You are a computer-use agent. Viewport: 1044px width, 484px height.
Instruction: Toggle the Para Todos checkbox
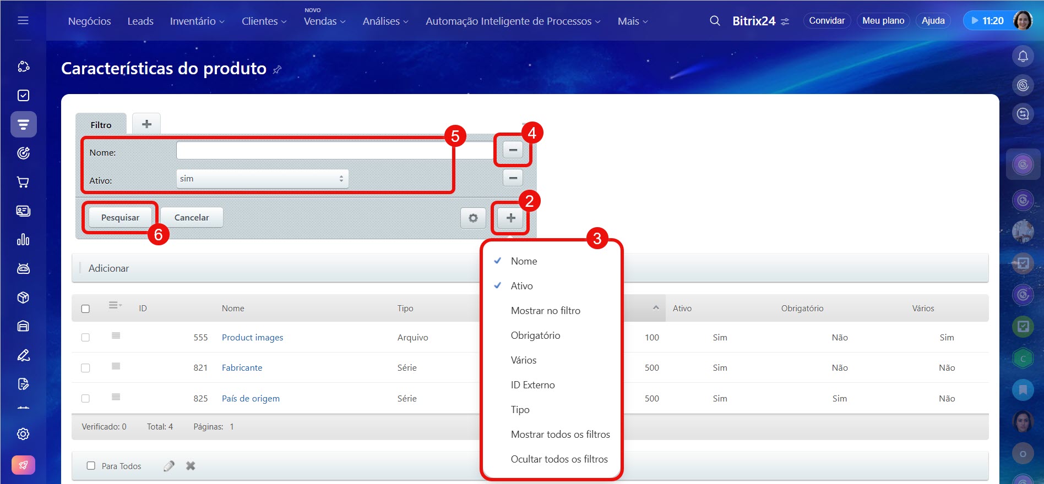[91, 466]
